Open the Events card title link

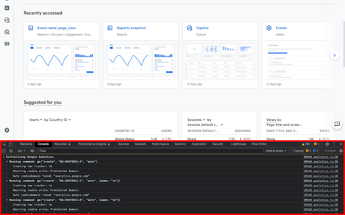[x=281, y=28]
